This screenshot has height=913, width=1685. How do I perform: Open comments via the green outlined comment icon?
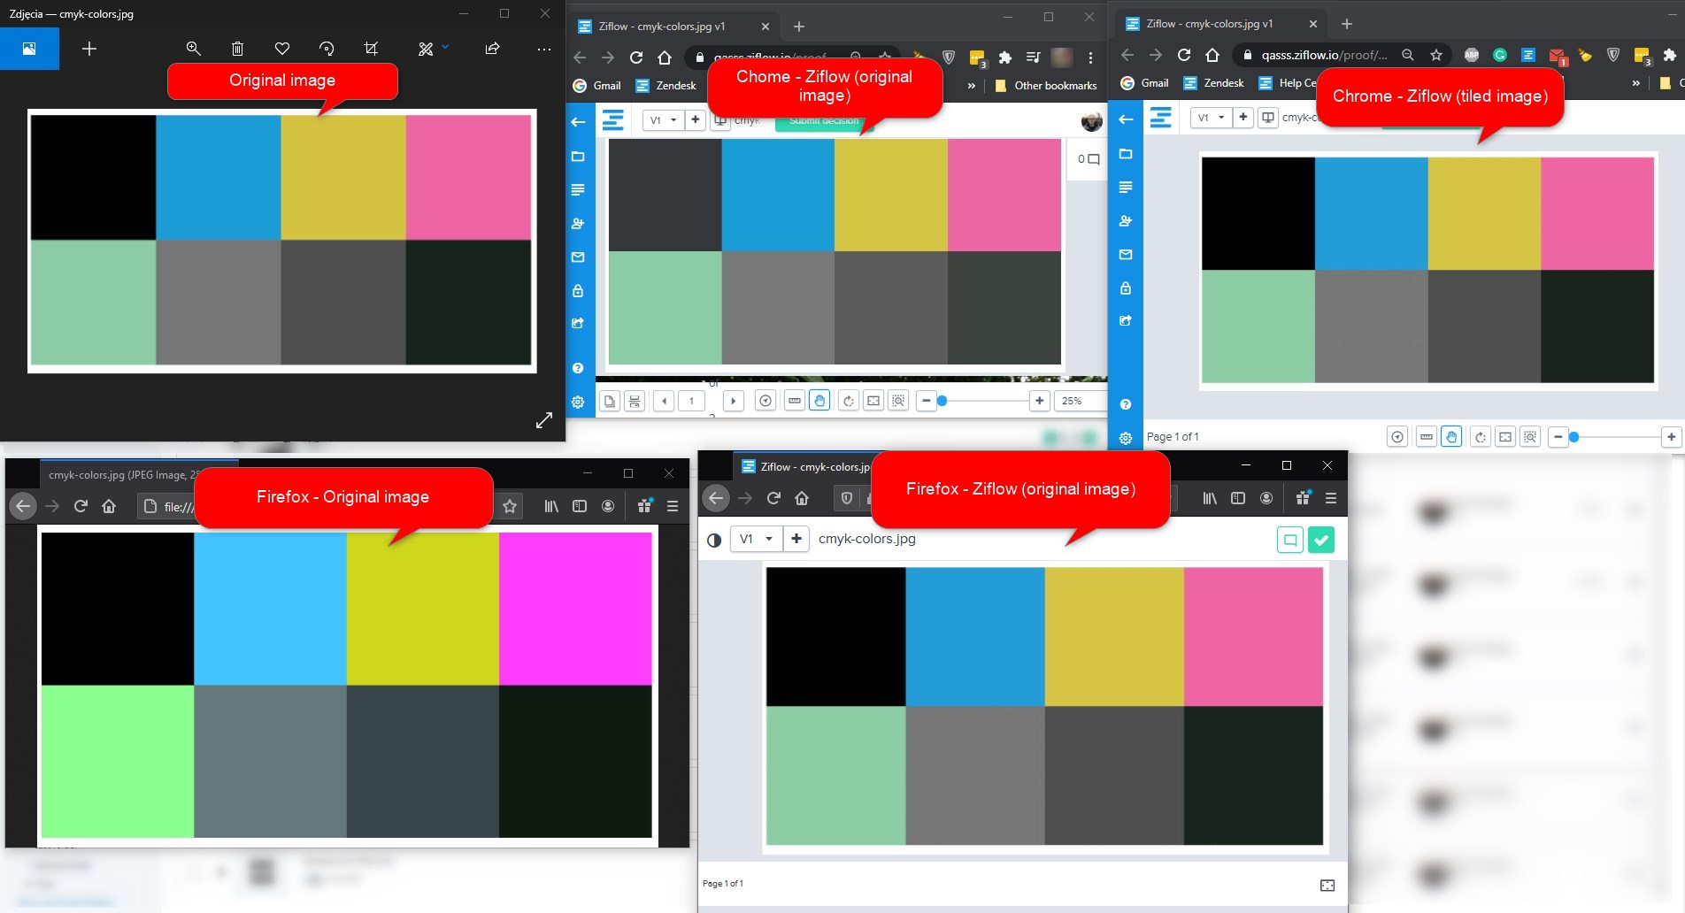(x=1290, y=540)
